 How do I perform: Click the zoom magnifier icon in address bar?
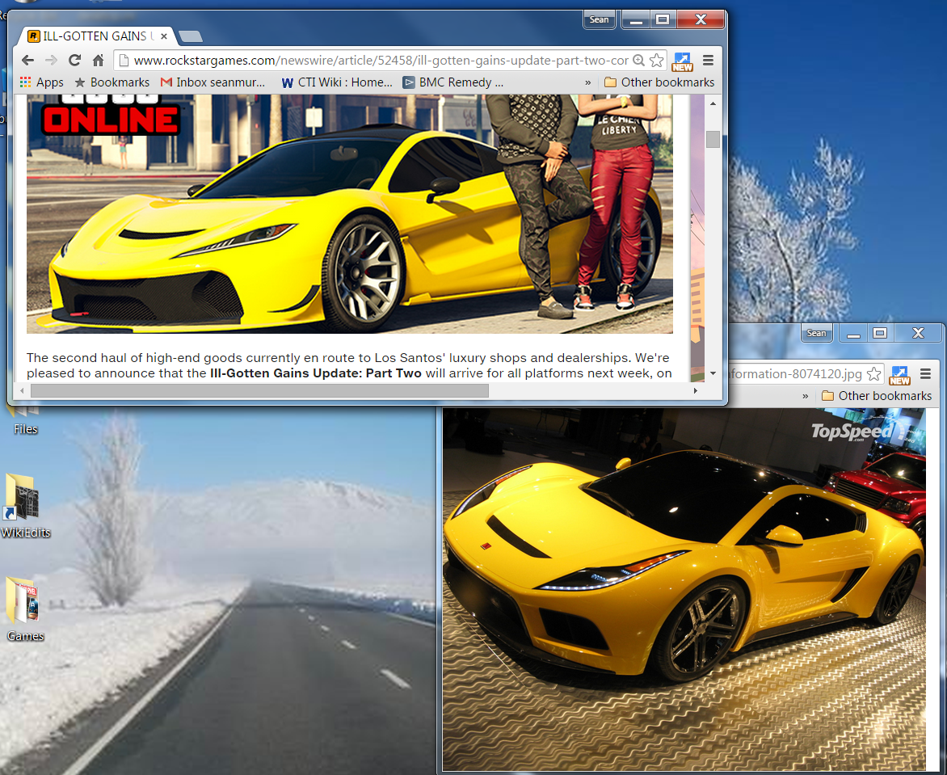click(638, 61)
